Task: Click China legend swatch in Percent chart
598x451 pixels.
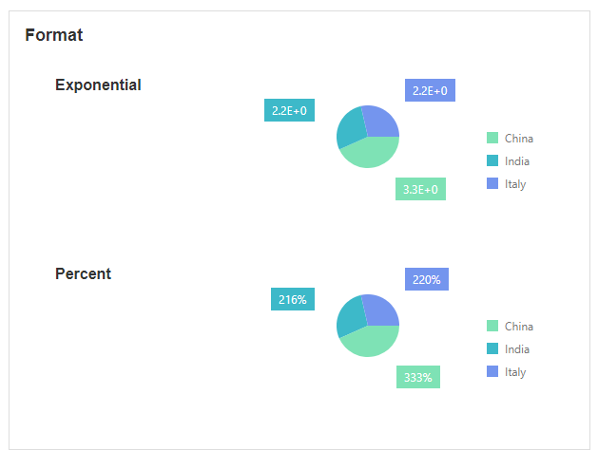Action: (x=492, y=327)
